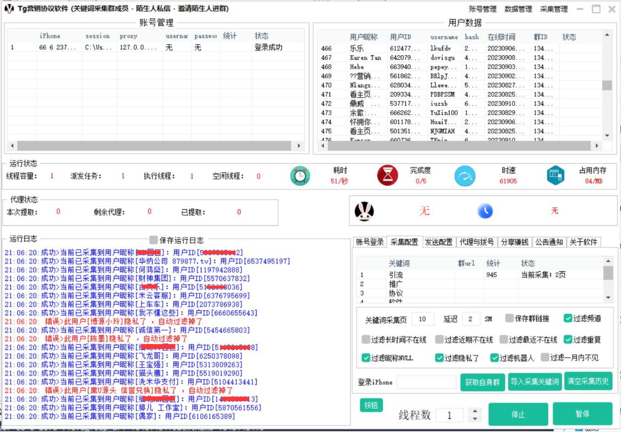The image size is (621, 432).
Task: Click the 登录iPhone input field
Action: [426, 382]
